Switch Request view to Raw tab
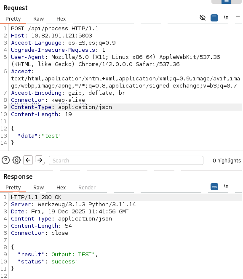The image size is (243, 279). click(38, 19)
